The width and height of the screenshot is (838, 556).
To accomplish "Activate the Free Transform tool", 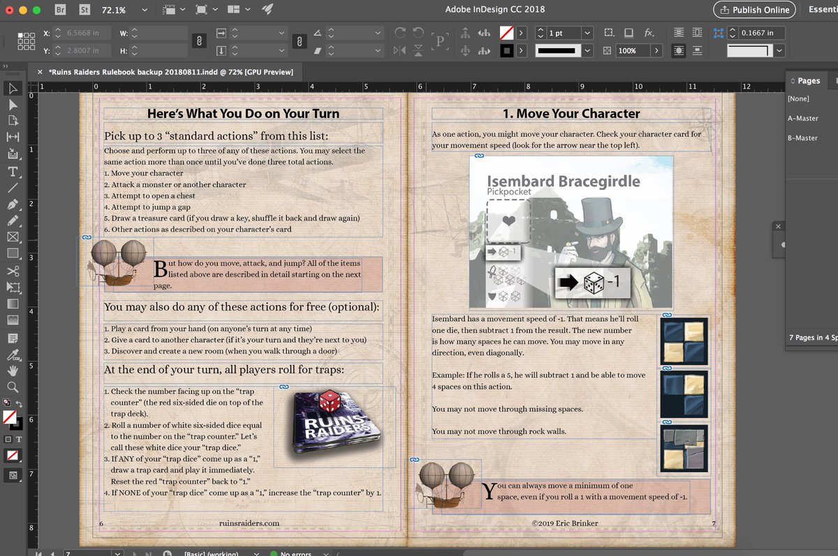I will point(13,287).
